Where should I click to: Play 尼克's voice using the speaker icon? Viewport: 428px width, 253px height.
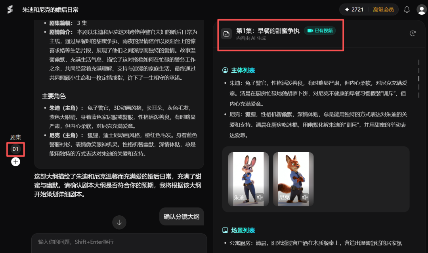coord(305,197)
